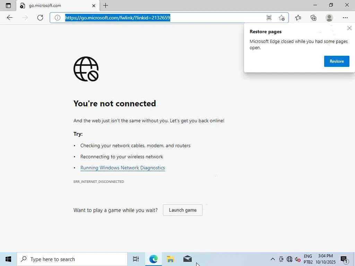Open the user profile avatar
The width and height of the screenshot is (355, 266).
click(329, 18)
